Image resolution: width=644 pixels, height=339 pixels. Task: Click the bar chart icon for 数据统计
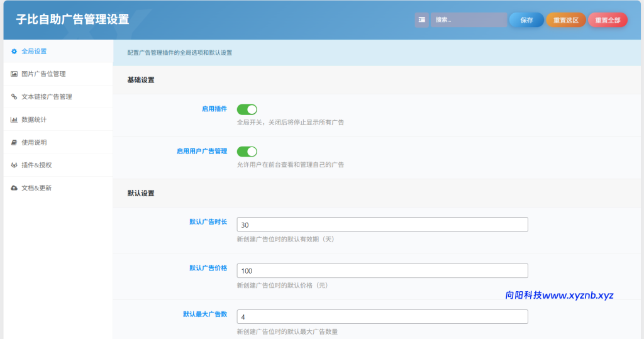coord(14,119)
